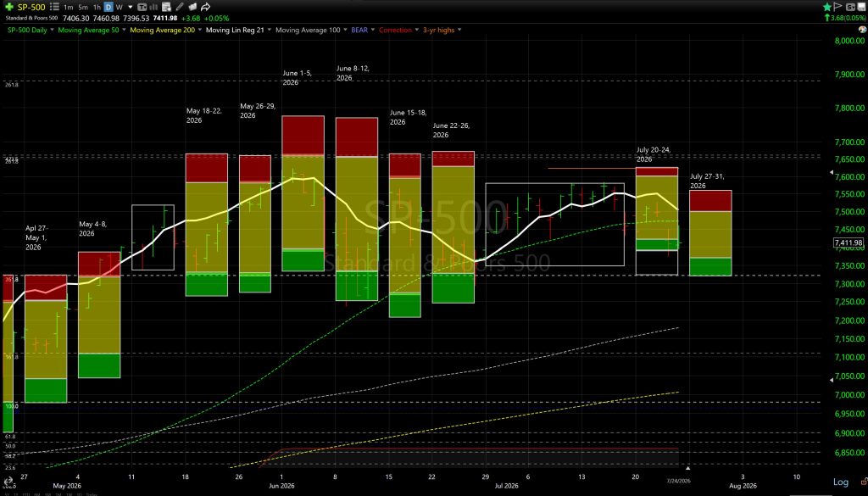This screenshot has width=868, height=496.
Task: Click the SP-500 symbol name
Action: (x=32, y=7)
